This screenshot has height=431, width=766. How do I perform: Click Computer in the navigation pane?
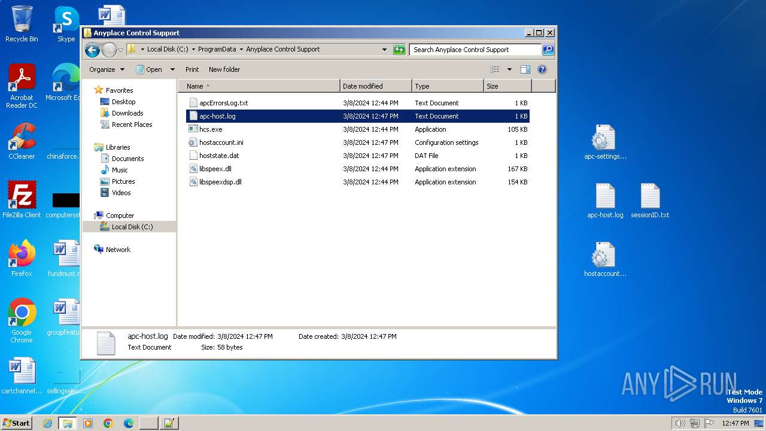click(x=120, y=215)
